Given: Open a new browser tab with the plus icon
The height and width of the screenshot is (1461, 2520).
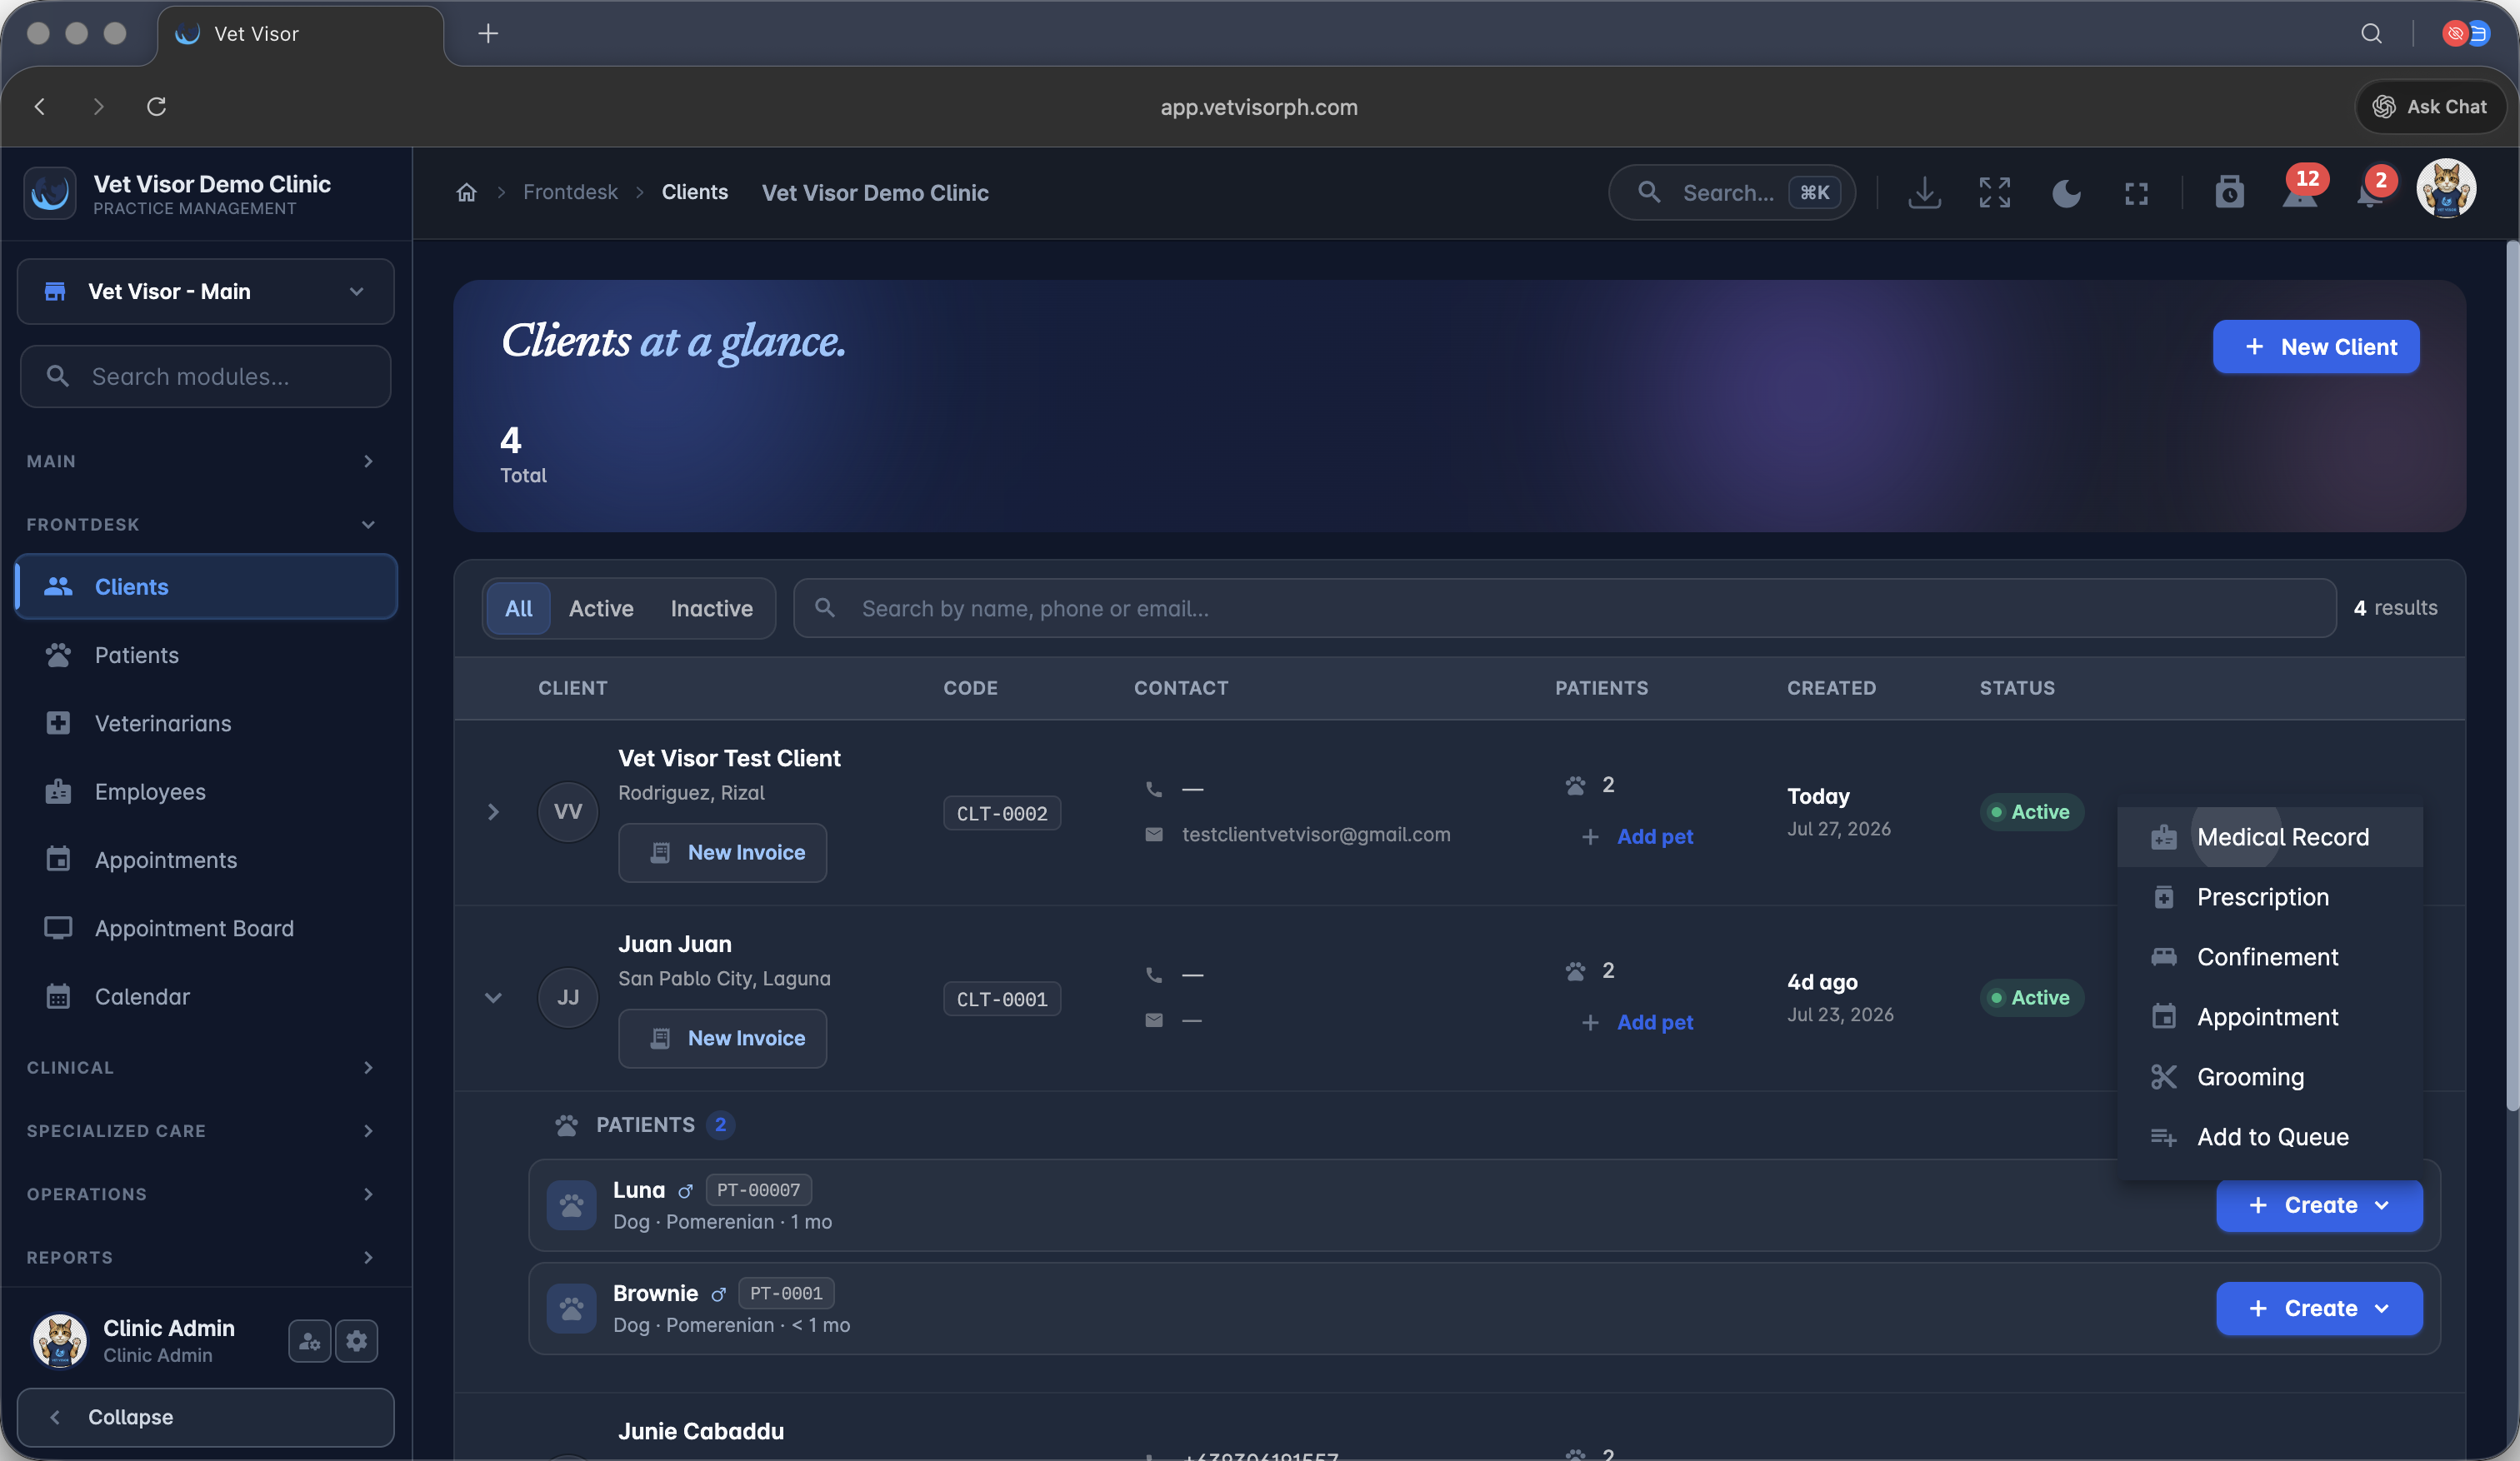Looking at the screenshot, I should click(x=488, y=33).
